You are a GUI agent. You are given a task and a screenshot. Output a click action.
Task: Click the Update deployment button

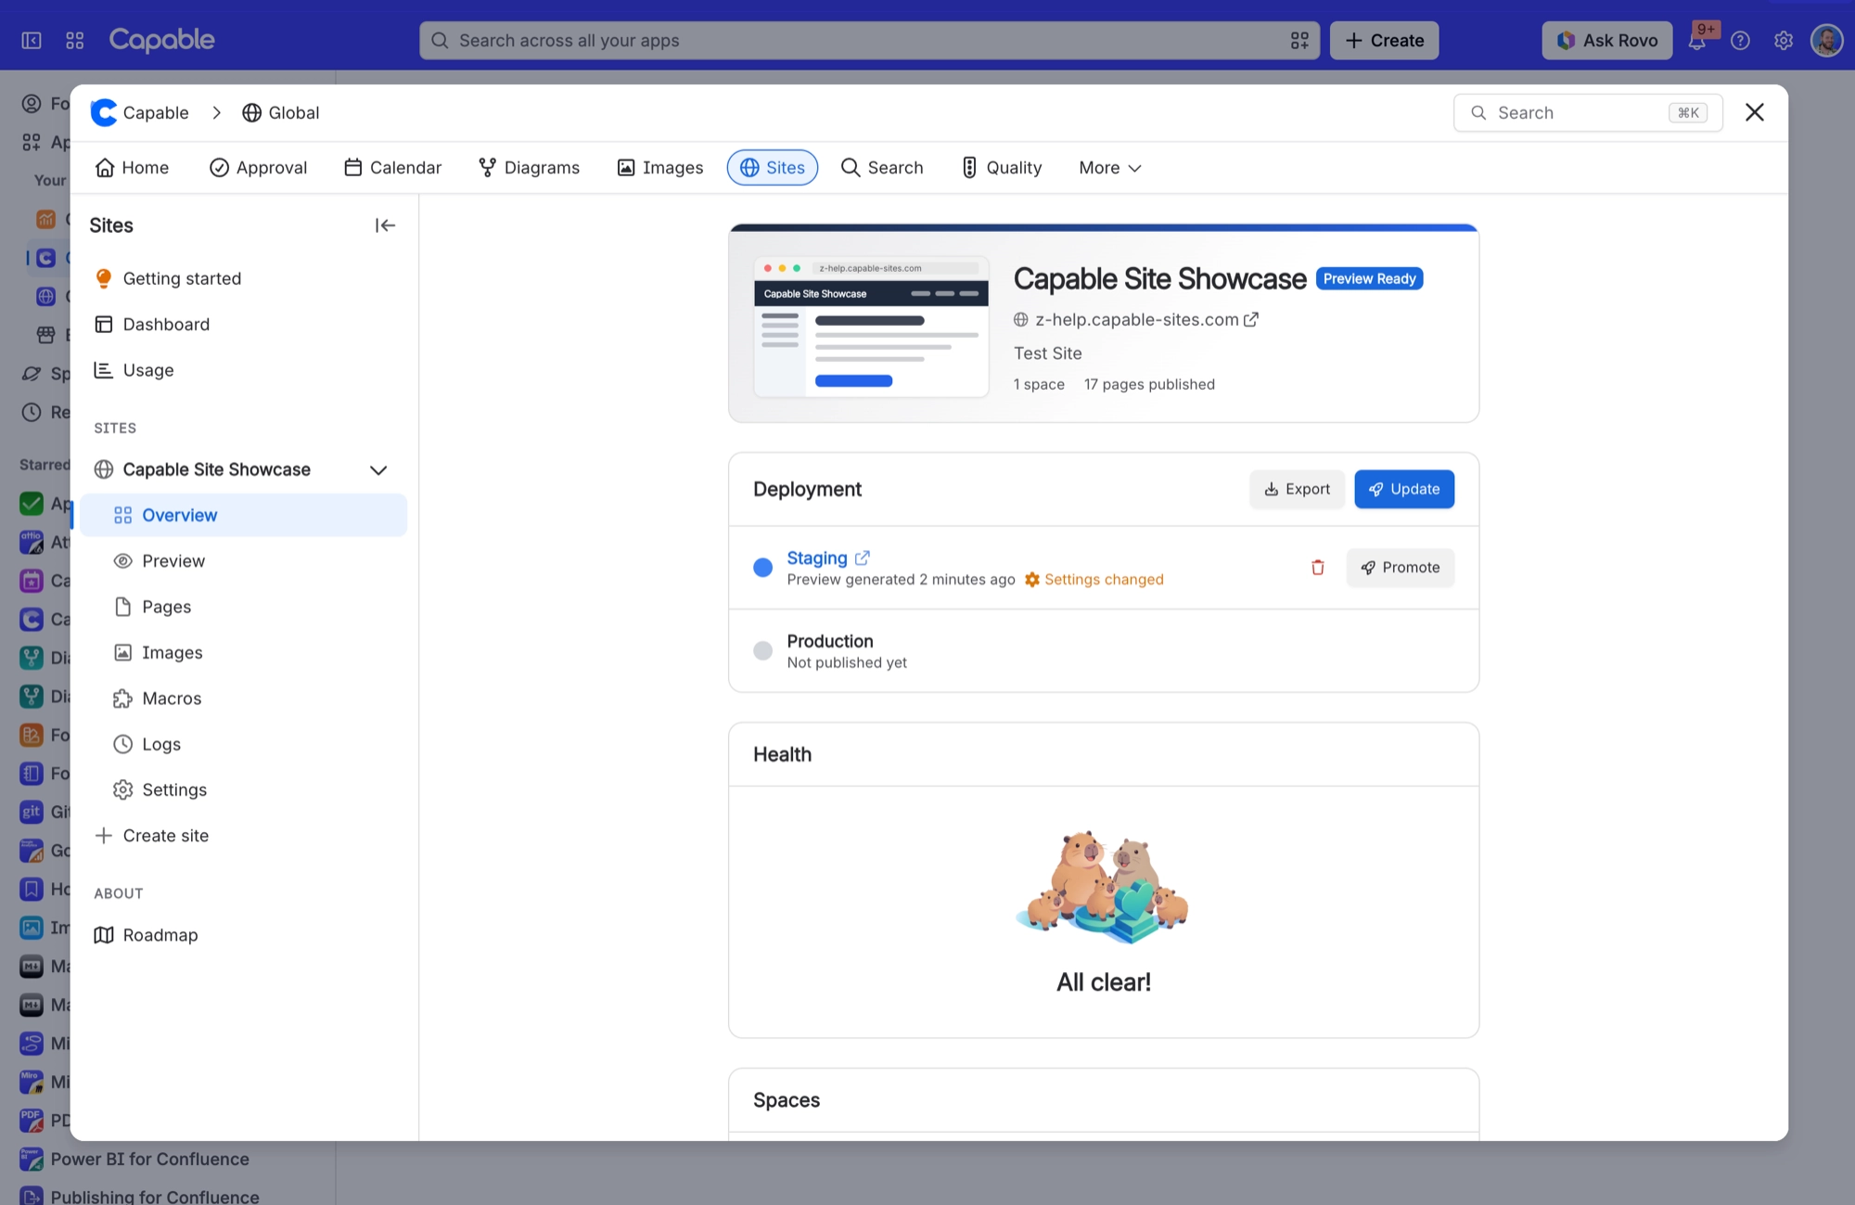[1404, 489]
